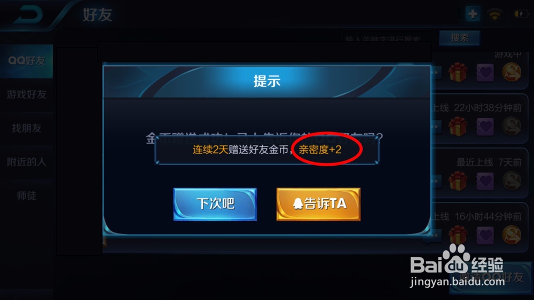The image size is (534, 300).
Task: Click purple heart icon of first friend
Action: pos(485,72)
